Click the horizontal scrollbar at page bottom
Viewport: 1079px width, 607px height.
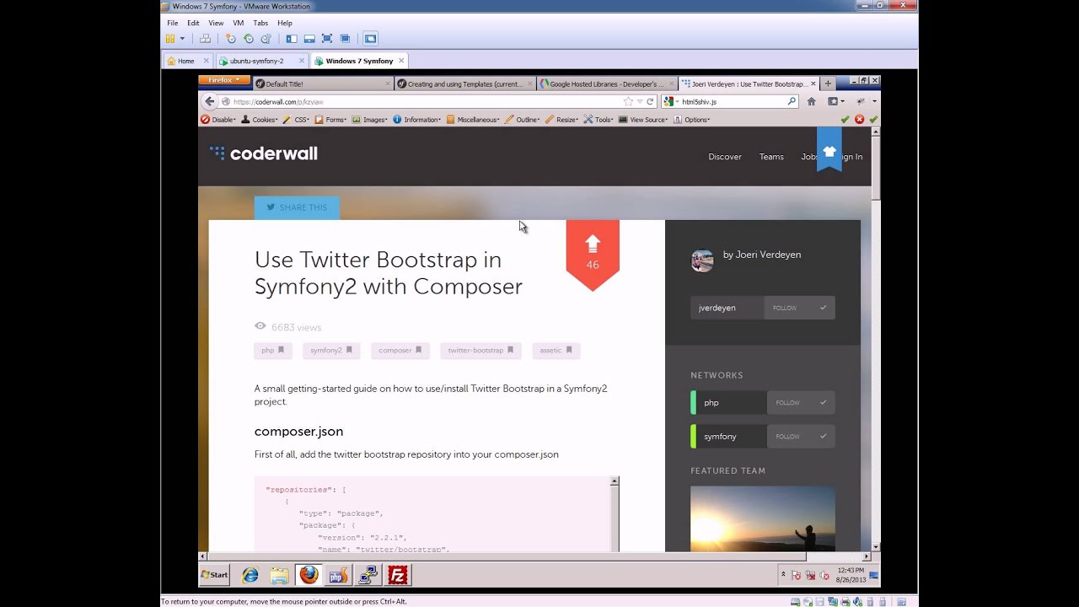pyautogui.click(x=506, y=556)
